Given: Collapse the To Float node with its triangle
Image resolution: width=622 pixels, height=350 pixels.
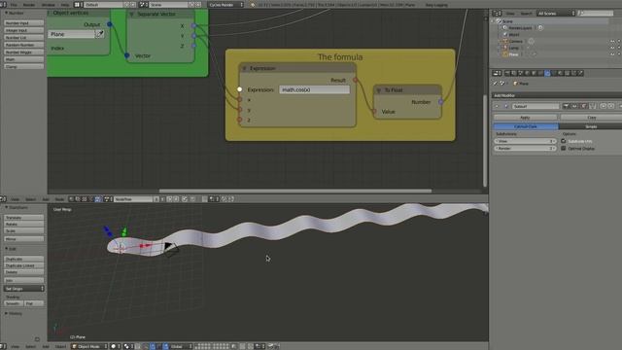Looking at the screenshot, I should pos(379,90).
